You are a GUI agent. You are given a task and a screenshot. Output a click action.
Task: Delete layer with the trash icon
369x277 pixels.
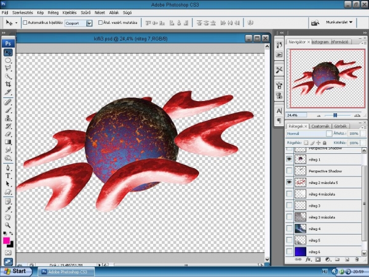pyautogui.click(x=357, y=260)
